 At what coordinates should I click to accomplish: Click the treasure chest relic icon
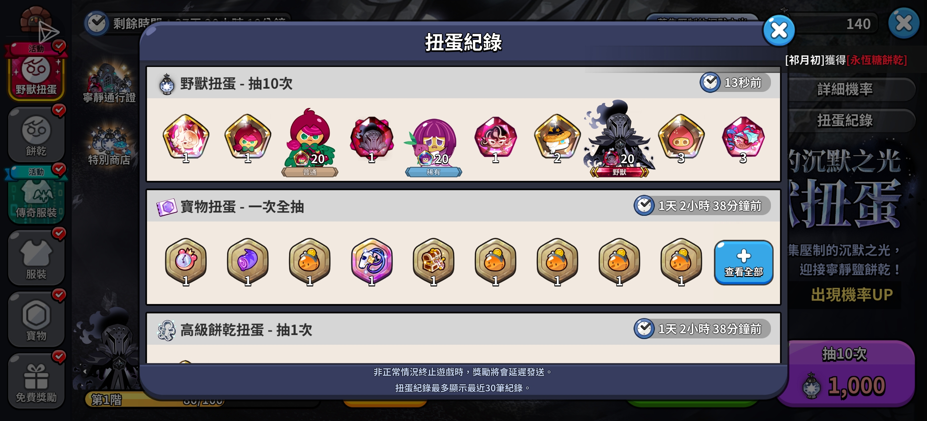pyautogui.click(x=433, y=261)
